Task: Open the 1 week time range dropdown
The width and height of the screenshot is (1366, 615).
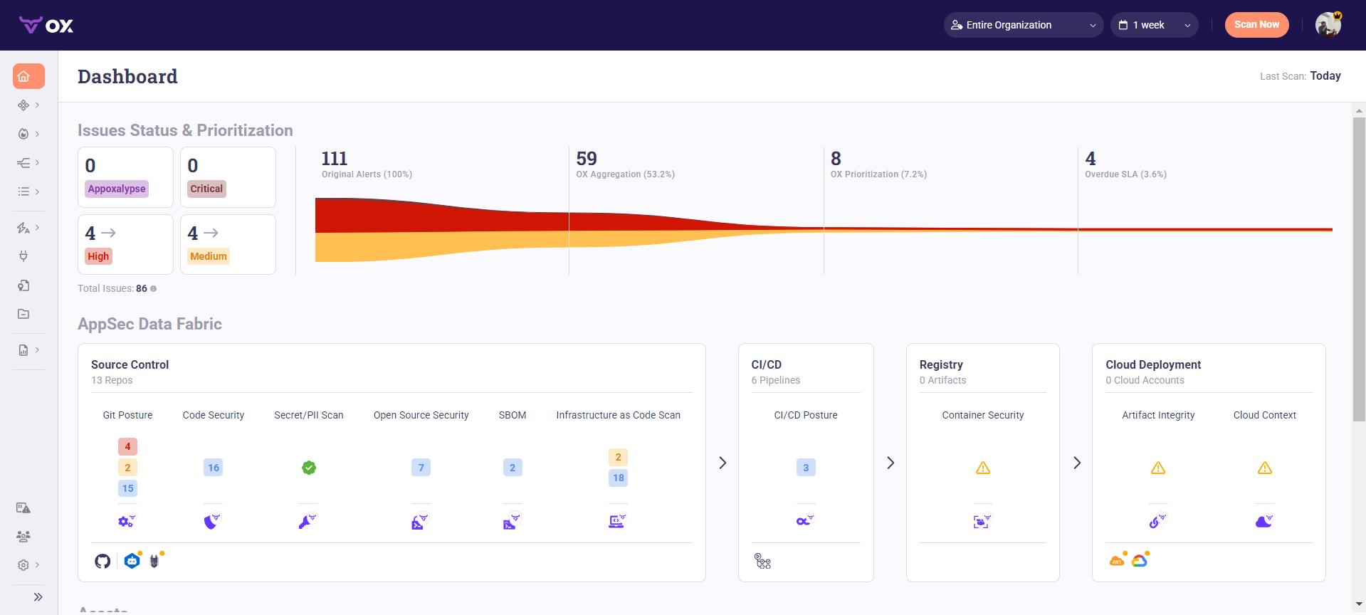Action: 1154,25
